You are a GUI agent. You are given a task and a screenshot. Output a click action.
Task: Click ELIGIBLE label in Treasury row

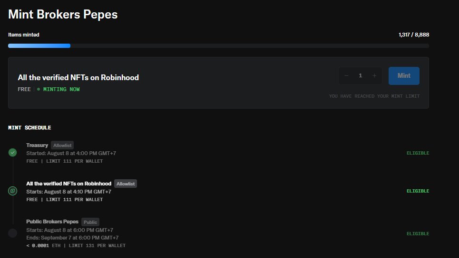tap(418, 153)
